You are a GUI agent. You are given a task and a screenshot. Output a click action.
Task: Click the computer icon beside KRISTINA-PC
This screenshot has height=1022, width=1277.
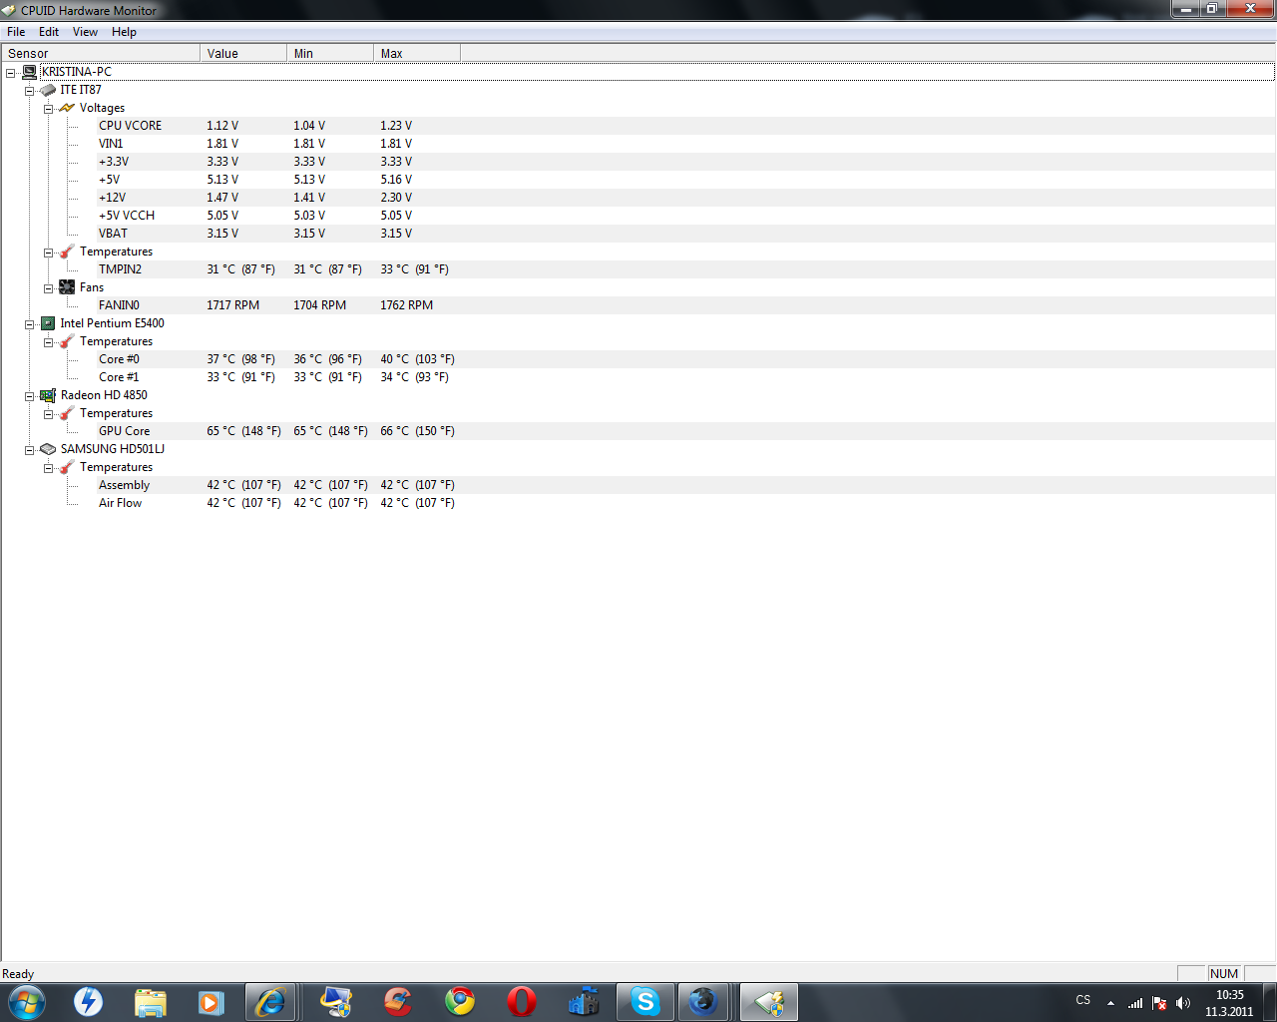(30, 72)
